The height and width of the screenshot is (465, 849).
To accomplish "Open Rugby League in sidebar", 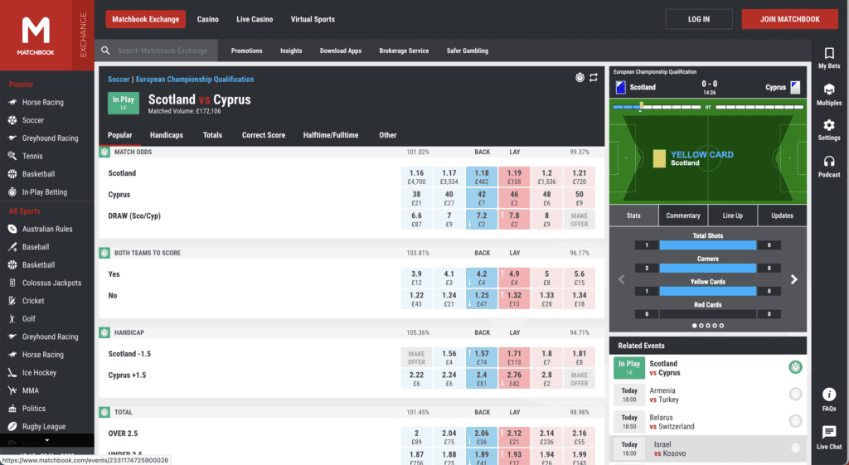I will [44, 427].
